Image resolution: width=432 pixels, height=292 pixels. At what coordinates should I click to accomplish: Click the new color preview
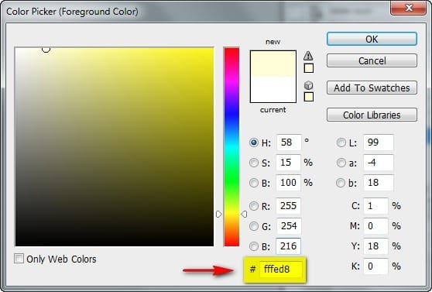click(x=273, y=64)
